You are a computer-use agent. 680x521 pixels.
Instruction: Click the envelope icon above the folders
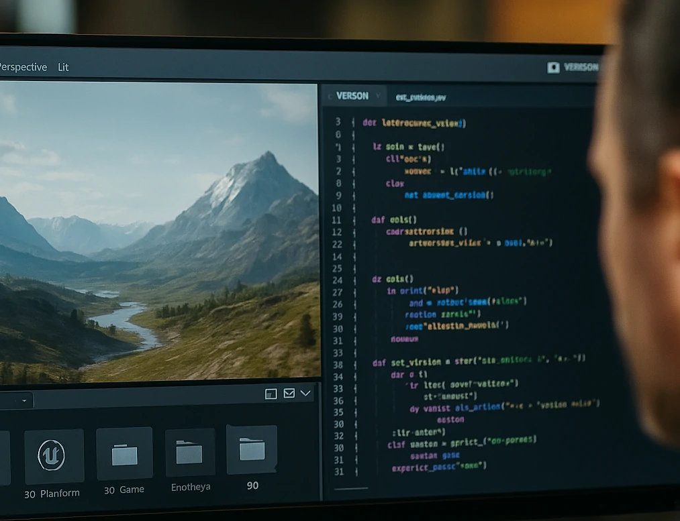(289, 394)
